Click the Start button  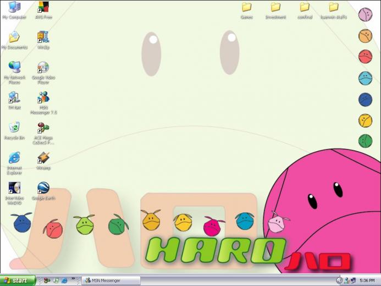click(18, 280)
